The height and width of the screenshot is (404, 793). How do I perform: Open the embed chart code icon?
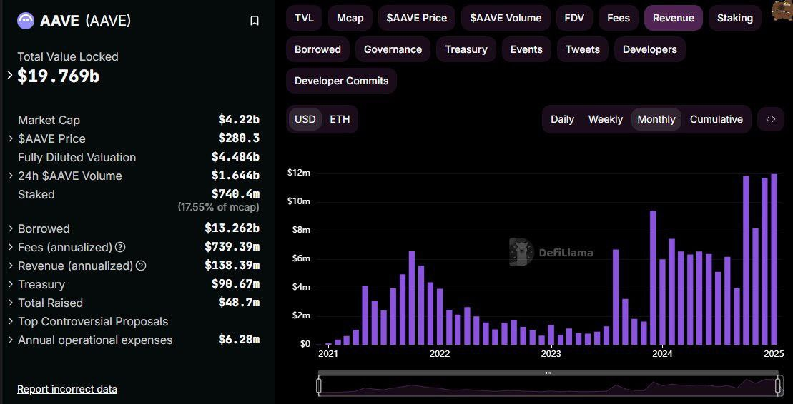click(771, 119)
